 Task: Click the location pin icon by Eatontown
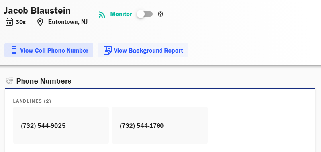[x=40, y=22]
